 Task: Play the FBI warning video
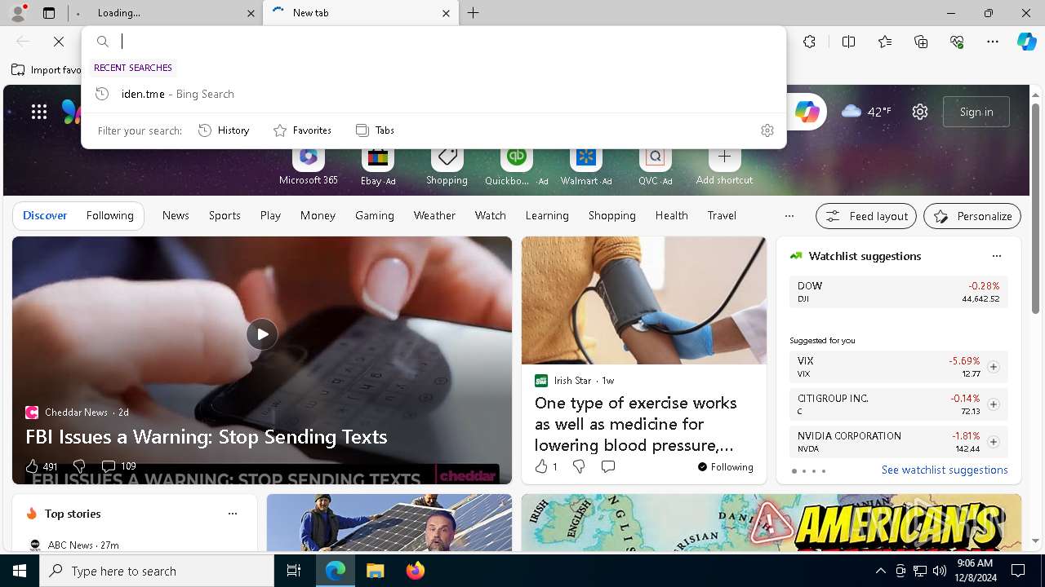pos(262,334)
